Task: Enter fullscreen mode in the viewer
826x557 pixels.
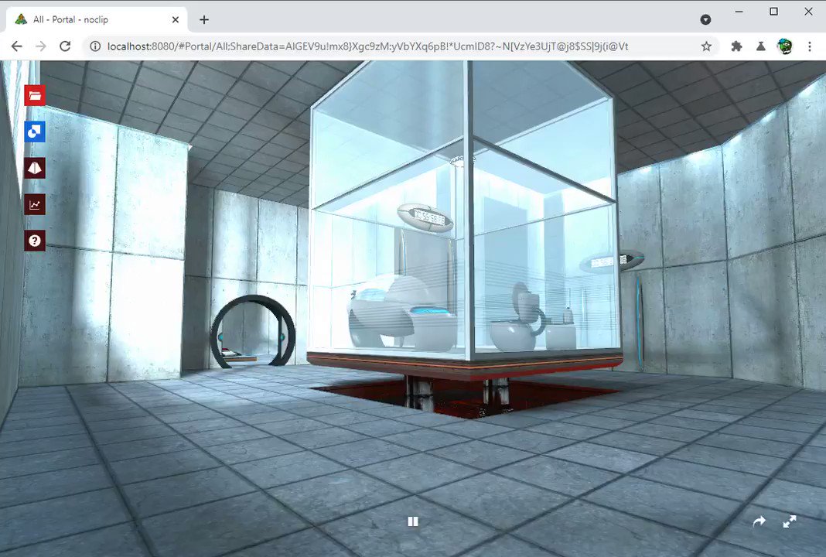Action: pos(789,521)
